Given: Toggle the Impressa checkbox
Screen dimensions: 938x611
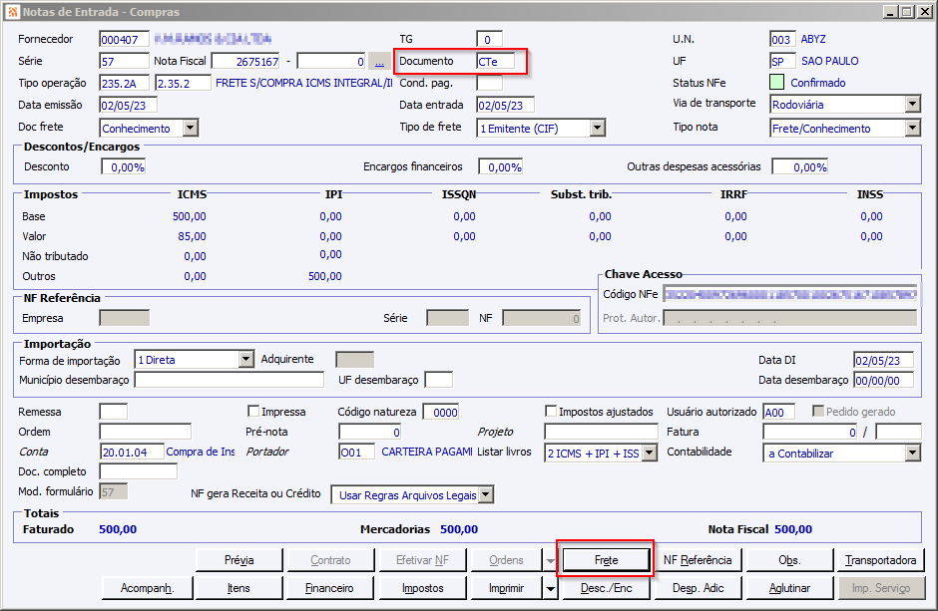Looking at the screenshot, I should pyautogui.click(x=253, y=412).
